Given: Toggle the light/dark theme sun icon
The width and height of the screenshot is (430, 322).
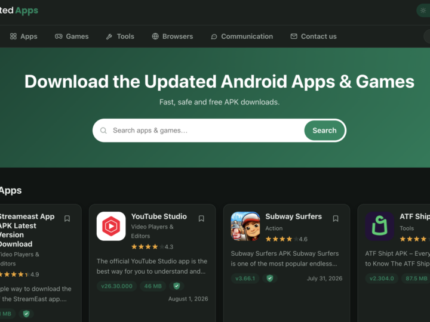Looking at the screenshot, I should coord(423,10).
